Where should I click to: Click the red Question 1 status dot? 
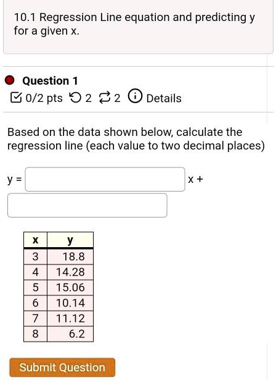pyautogui.click(x=9, y=80)
